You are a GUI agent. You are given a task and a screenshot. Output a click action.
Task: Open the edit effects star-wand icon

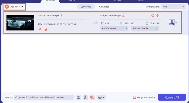click(x=40, y=29)
